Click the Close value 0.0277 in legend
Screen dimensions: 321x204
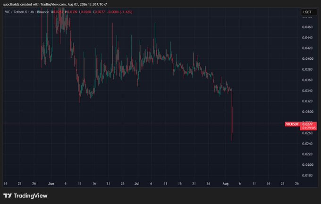pos(99,12)
